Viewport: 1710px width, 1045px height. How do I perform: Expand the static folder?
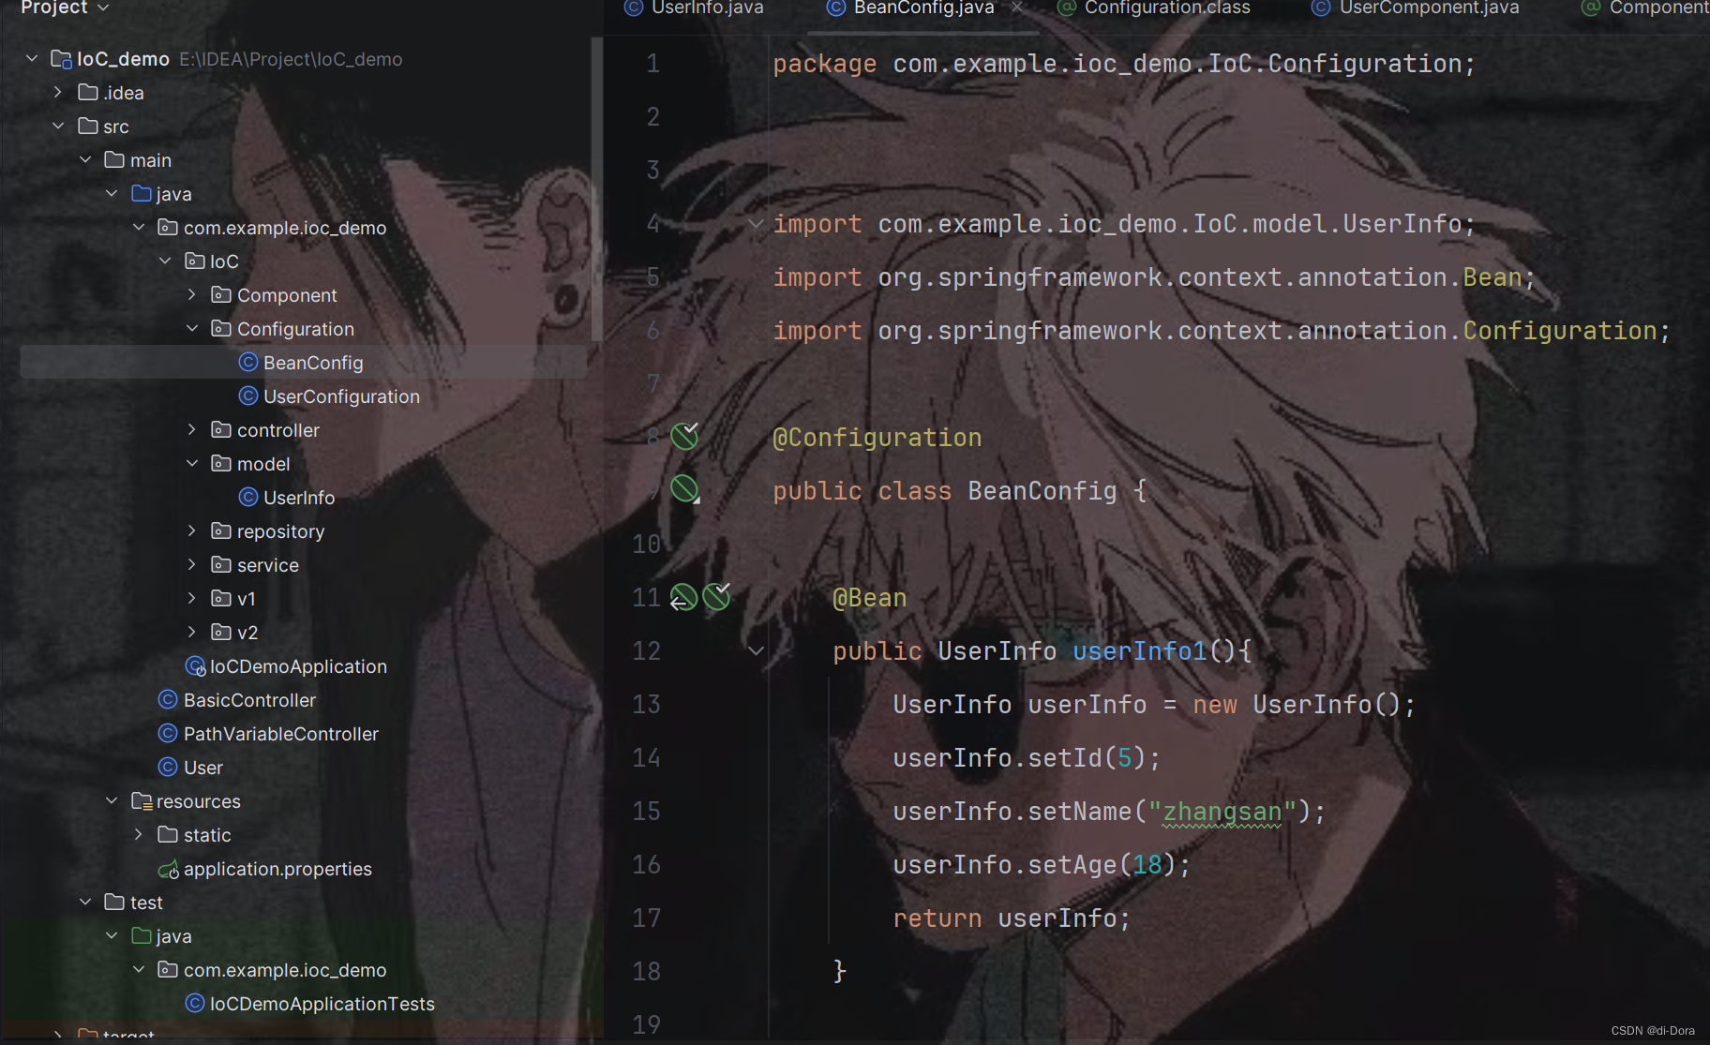pyautogui.click(x=139, y=835)
